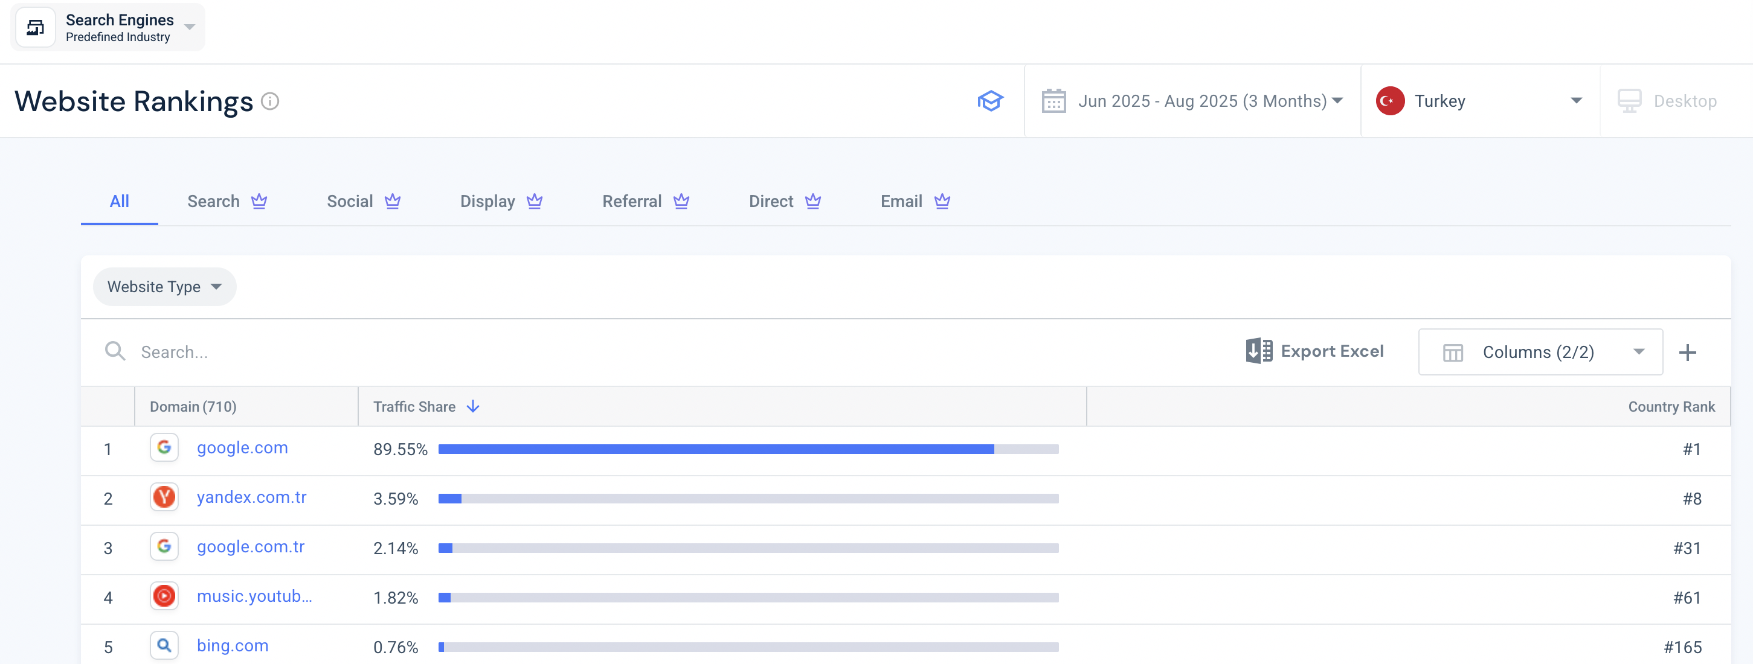Expand the Website Type filter dropdown
Viewport: 1753px width, 664px height.
164,287
